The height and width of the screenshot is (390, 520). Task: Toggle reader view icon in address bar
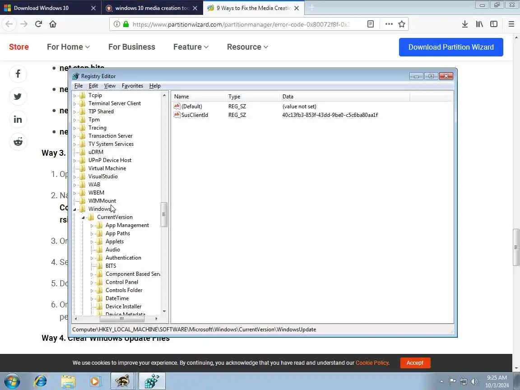(371, 24)
